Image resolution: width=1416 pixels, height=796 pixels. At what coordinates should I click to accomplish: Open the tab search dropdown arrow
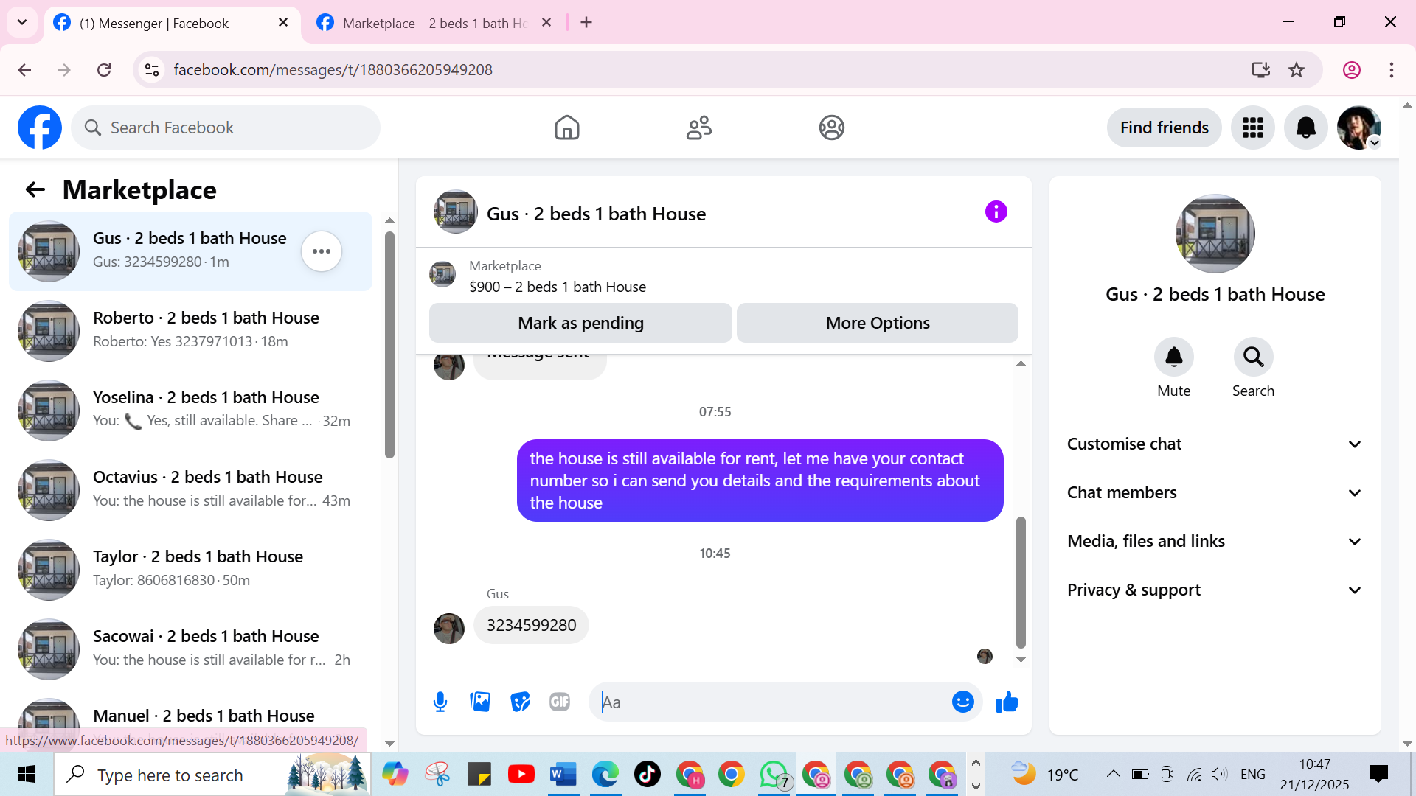(22, 22)
